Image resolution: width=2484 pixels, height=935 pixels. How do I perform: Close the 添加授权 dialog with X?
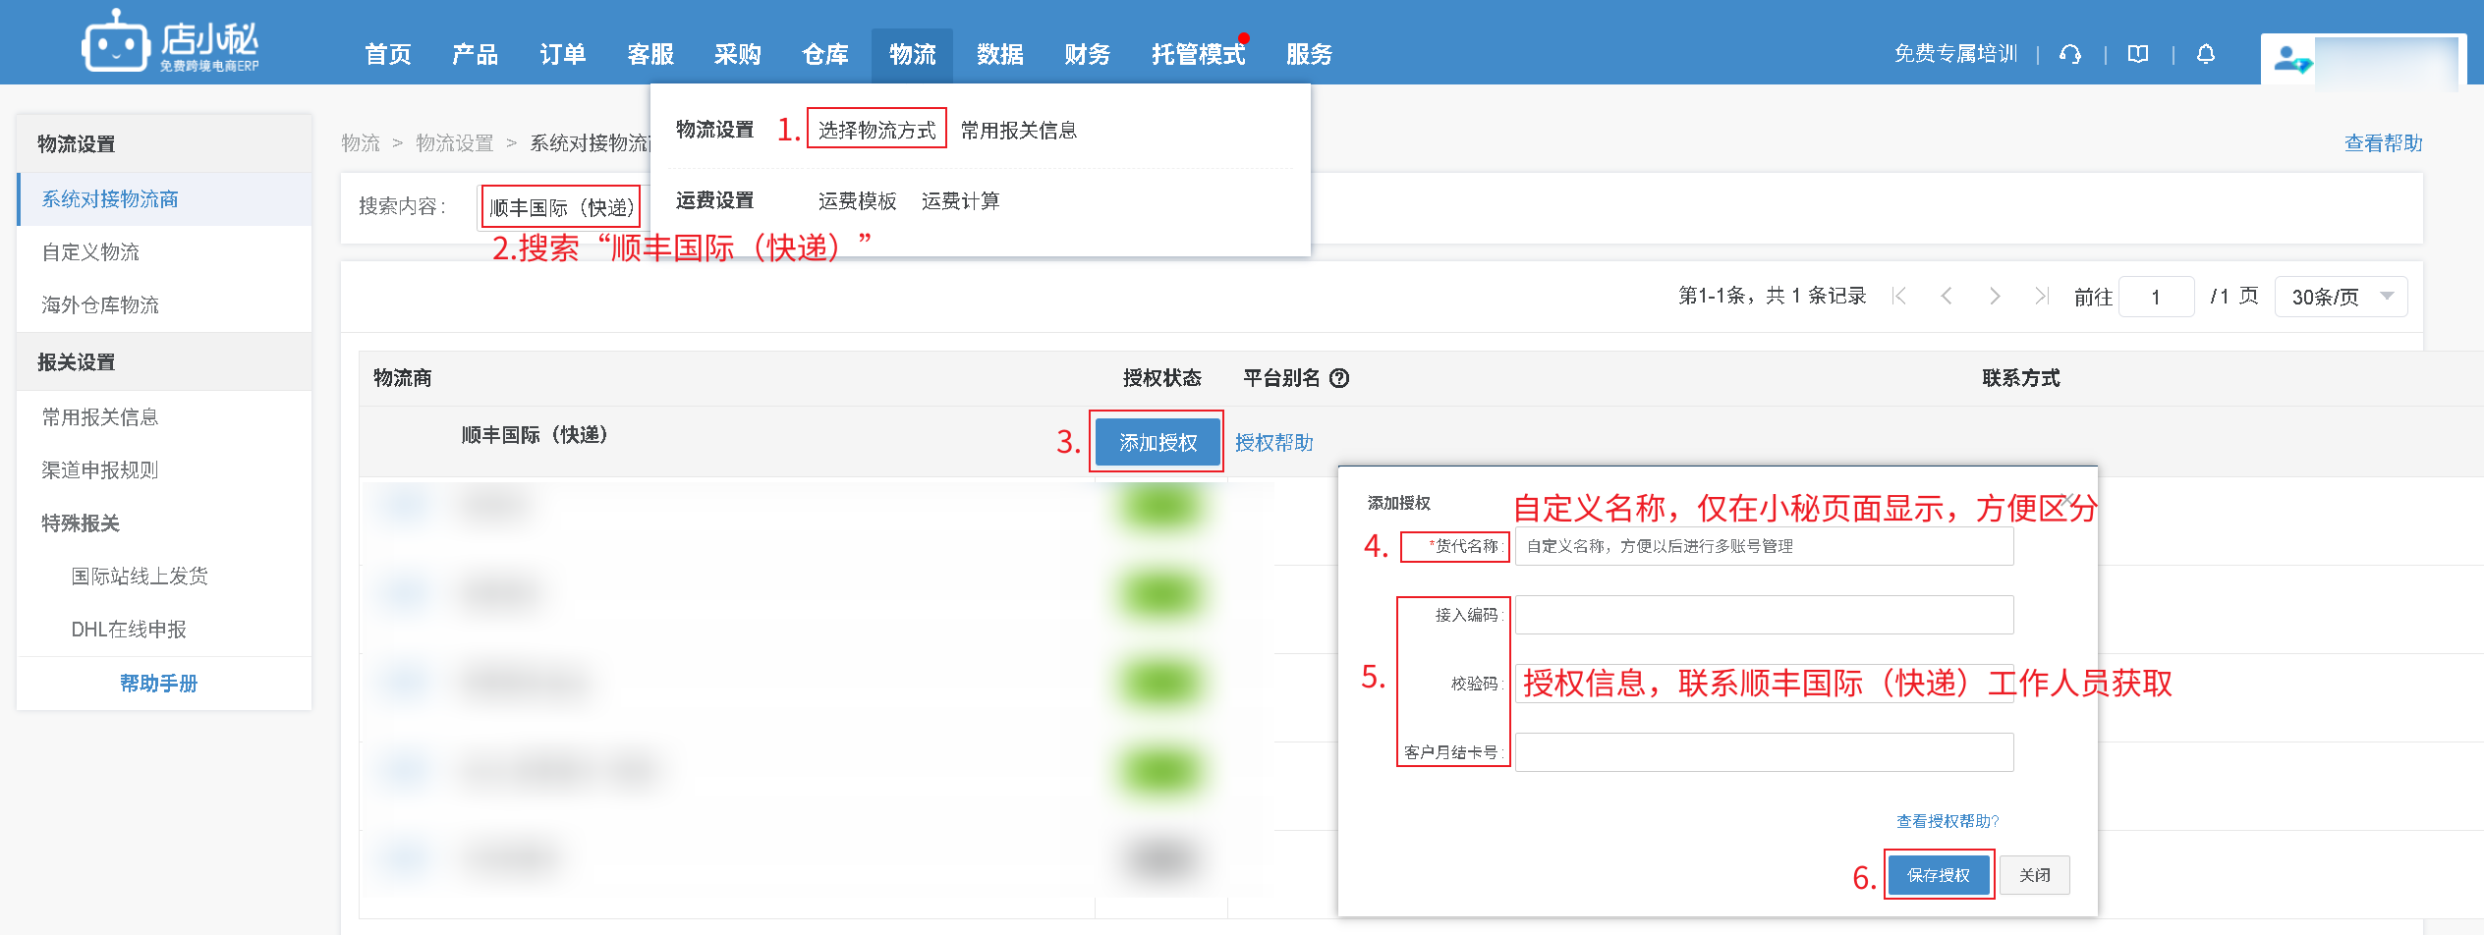[x=2068, y=501]
